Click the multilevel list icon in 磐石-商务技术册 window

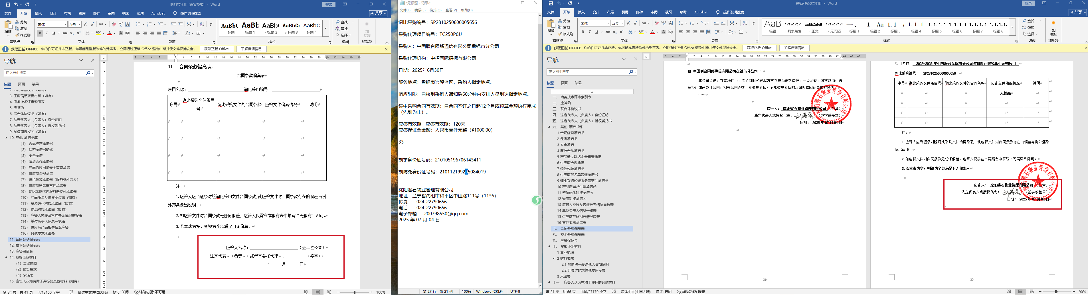point(704,23)
